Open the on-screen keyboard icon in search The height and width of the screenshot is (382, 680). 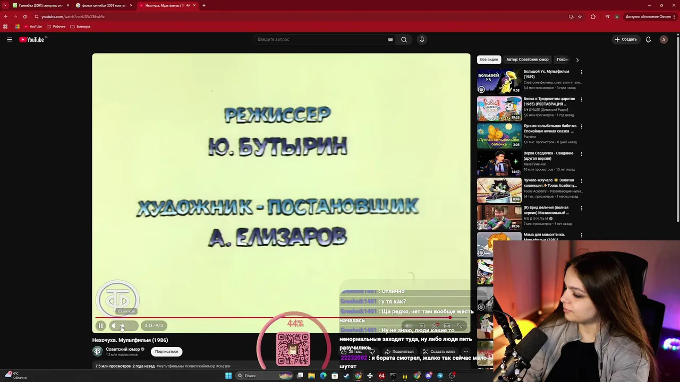pyautogui.click(x=390, y=39)
